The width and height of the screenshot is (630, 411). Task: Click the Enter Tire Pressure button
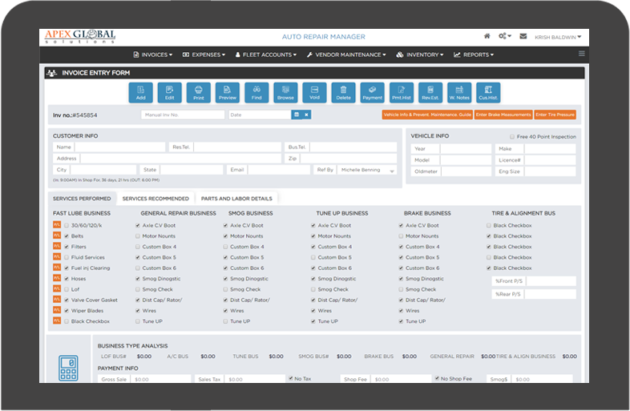point(555,115)
